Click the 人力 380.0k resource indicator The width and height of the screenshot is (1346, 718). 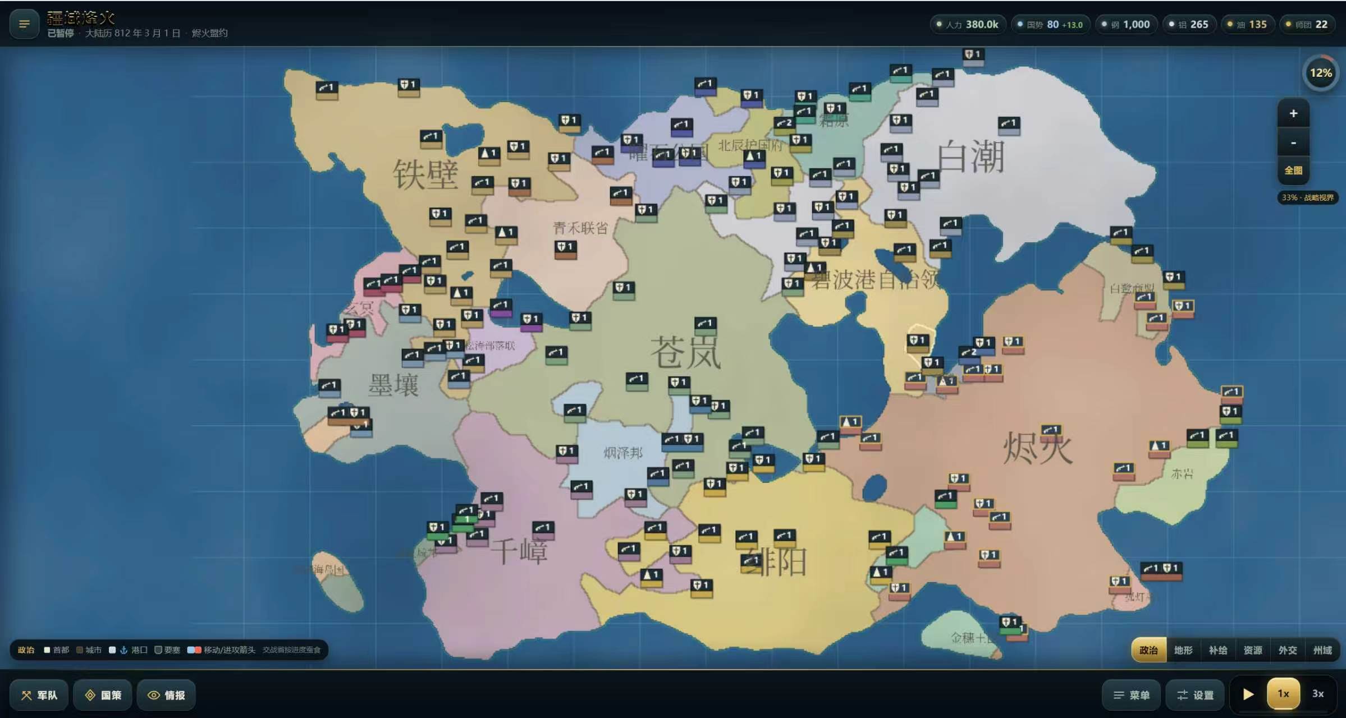968,25
